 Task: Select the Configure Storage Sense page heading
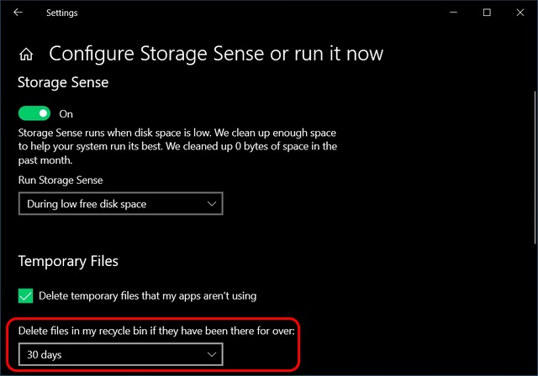(x=216, y=54)
